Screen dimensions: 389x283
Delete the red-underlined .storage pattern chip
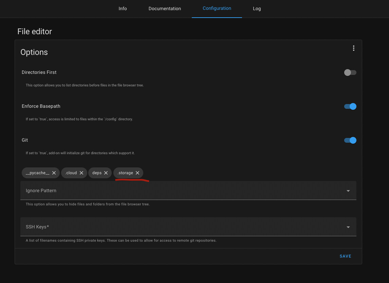coord(137,173)
